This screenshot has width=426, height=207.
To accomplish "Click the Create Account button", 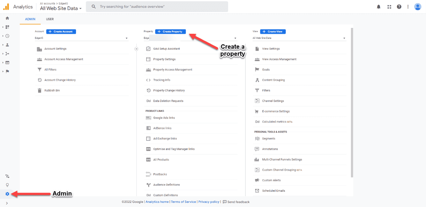I will (61, 32).
